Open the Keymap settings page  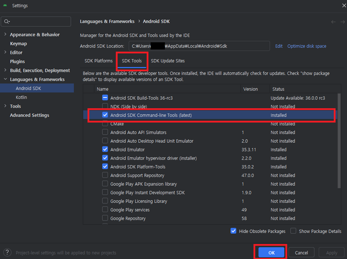(18, 44)
